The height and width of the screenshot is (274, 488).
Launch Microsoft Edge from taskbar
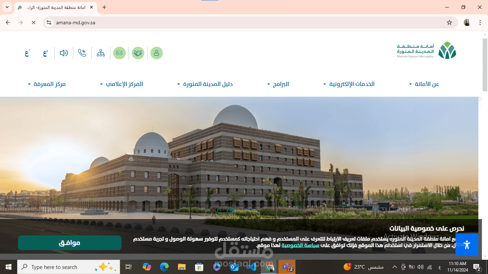[x=164, y=267]
